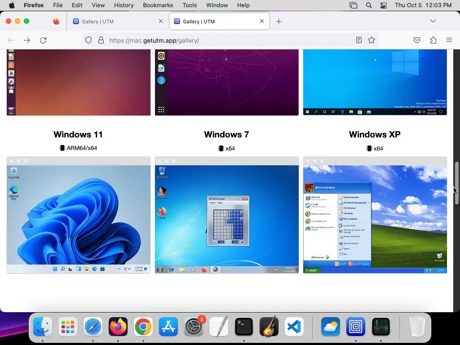Viewport: 460px width, 345px height.
Task: Open Launchpad from the Dock
Action: click(x=68, y=327)
